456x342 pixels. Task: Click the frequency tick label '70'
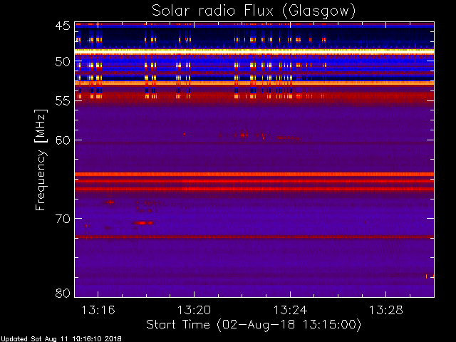[63, 219]
